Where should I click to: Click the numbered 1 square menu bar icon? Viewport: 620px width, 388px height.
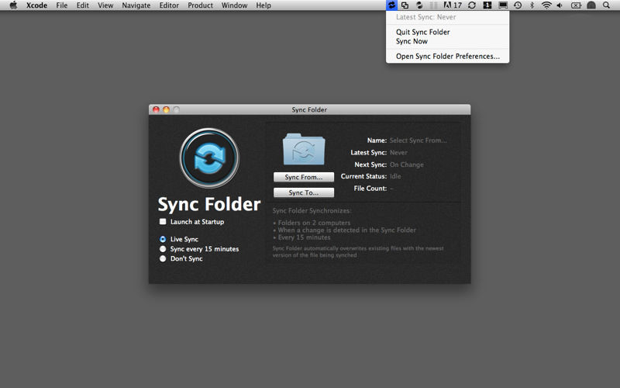(x=487, y=5)
